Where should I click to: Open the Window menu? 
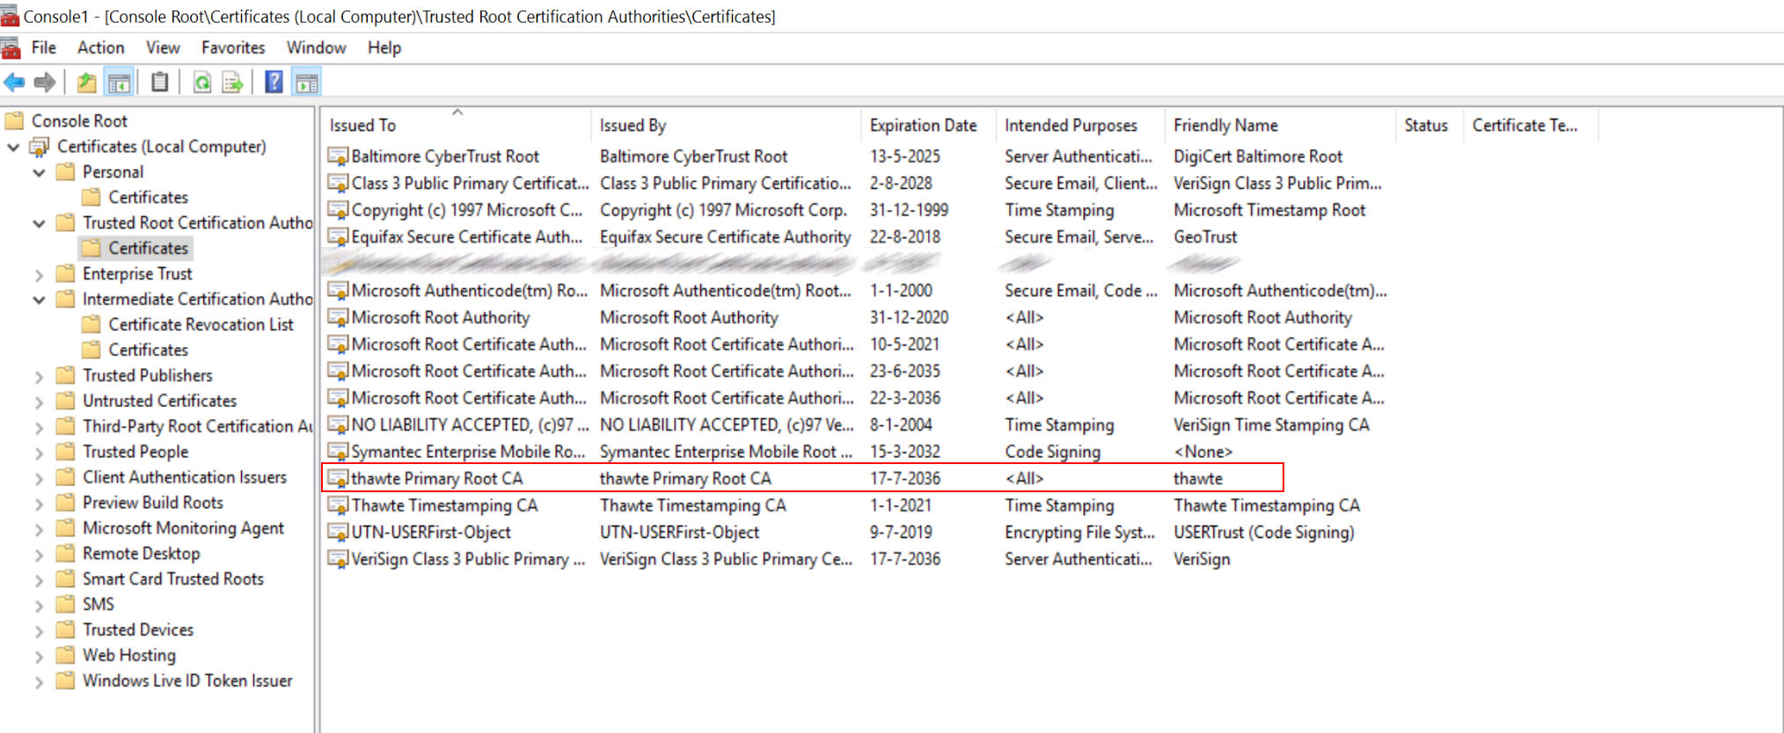[316, 47]
